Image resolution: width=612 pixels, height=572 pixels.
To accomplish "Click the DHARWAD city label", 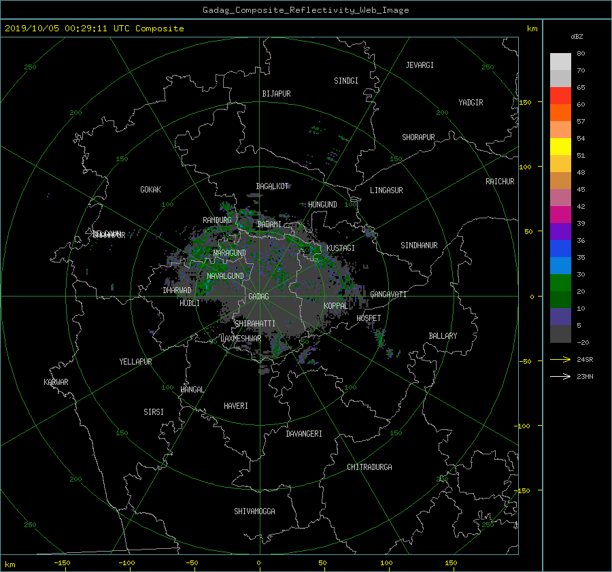I will coord(177,290).
